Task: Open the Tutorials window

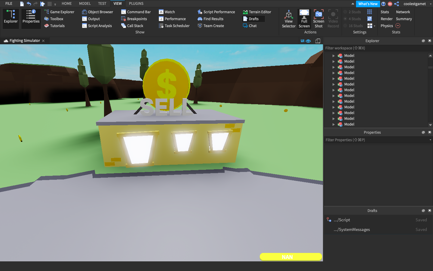Action: 54,26
